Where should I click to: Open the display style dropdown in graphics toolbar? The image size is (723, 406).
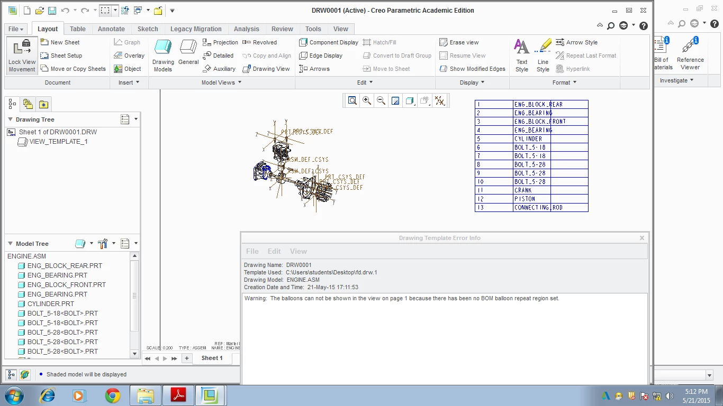pos(410,100)
